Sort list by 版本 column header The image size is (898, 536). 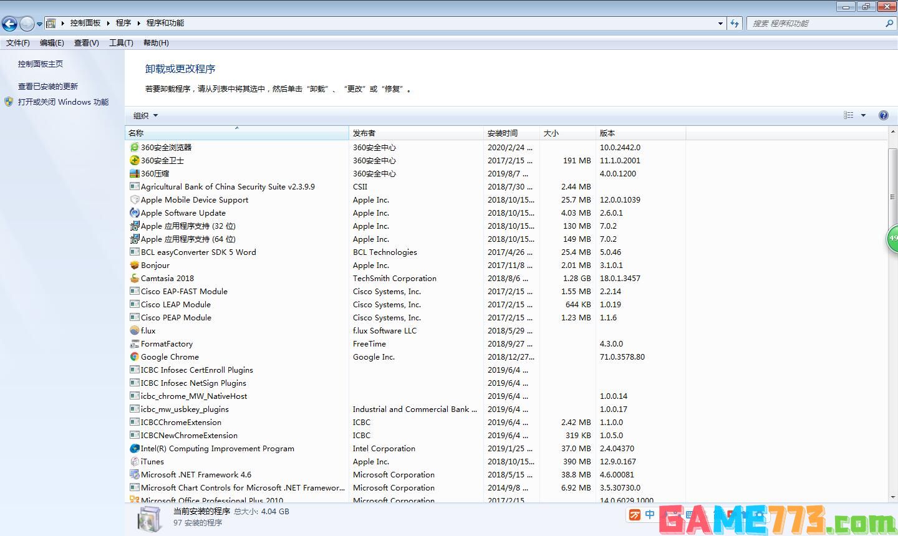(x=640, y=133)
